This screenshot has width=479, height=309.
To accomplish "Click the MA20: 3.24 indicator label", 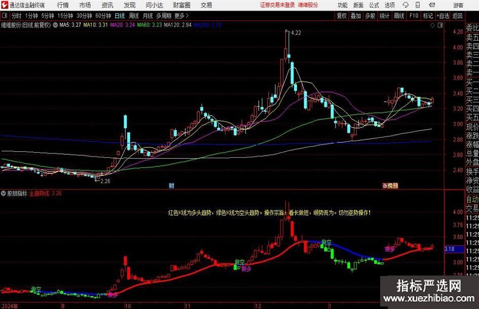I will pos(123,25).
